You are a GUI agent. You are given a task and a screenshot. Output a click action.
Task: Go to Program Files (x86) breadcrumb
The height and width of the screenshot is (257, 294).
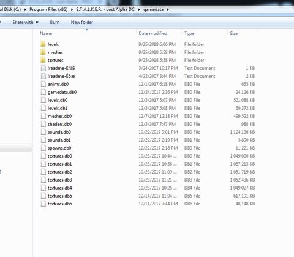(x=48, y=9)
